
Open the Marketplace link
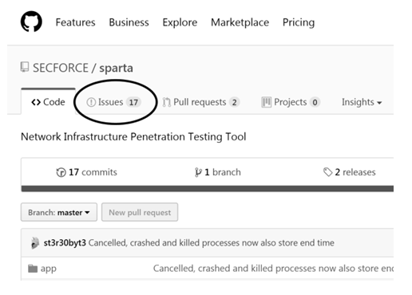tap(240, 22)
